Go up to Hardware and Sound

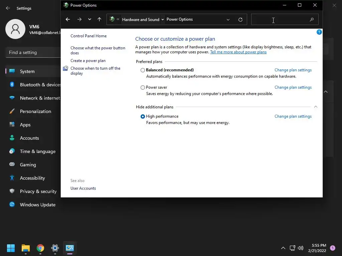[99, 19]
